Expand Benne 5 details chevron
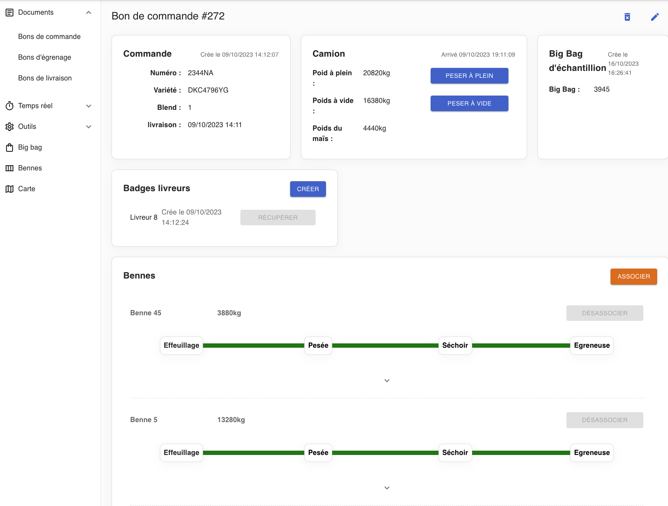Screen dimensions: 668x506 (x=387, y=488)
